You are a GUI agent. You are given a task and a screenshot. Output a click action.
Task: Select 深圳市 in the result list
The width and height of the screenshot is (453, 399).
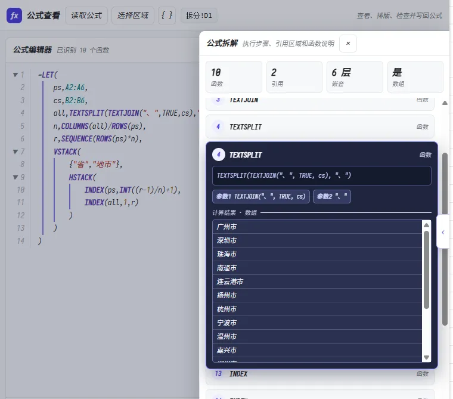point(317,240)
